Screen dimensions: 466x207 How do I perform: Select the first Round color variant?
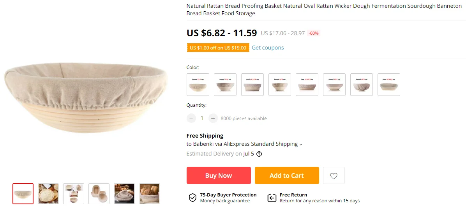click(x=198, y=85)
